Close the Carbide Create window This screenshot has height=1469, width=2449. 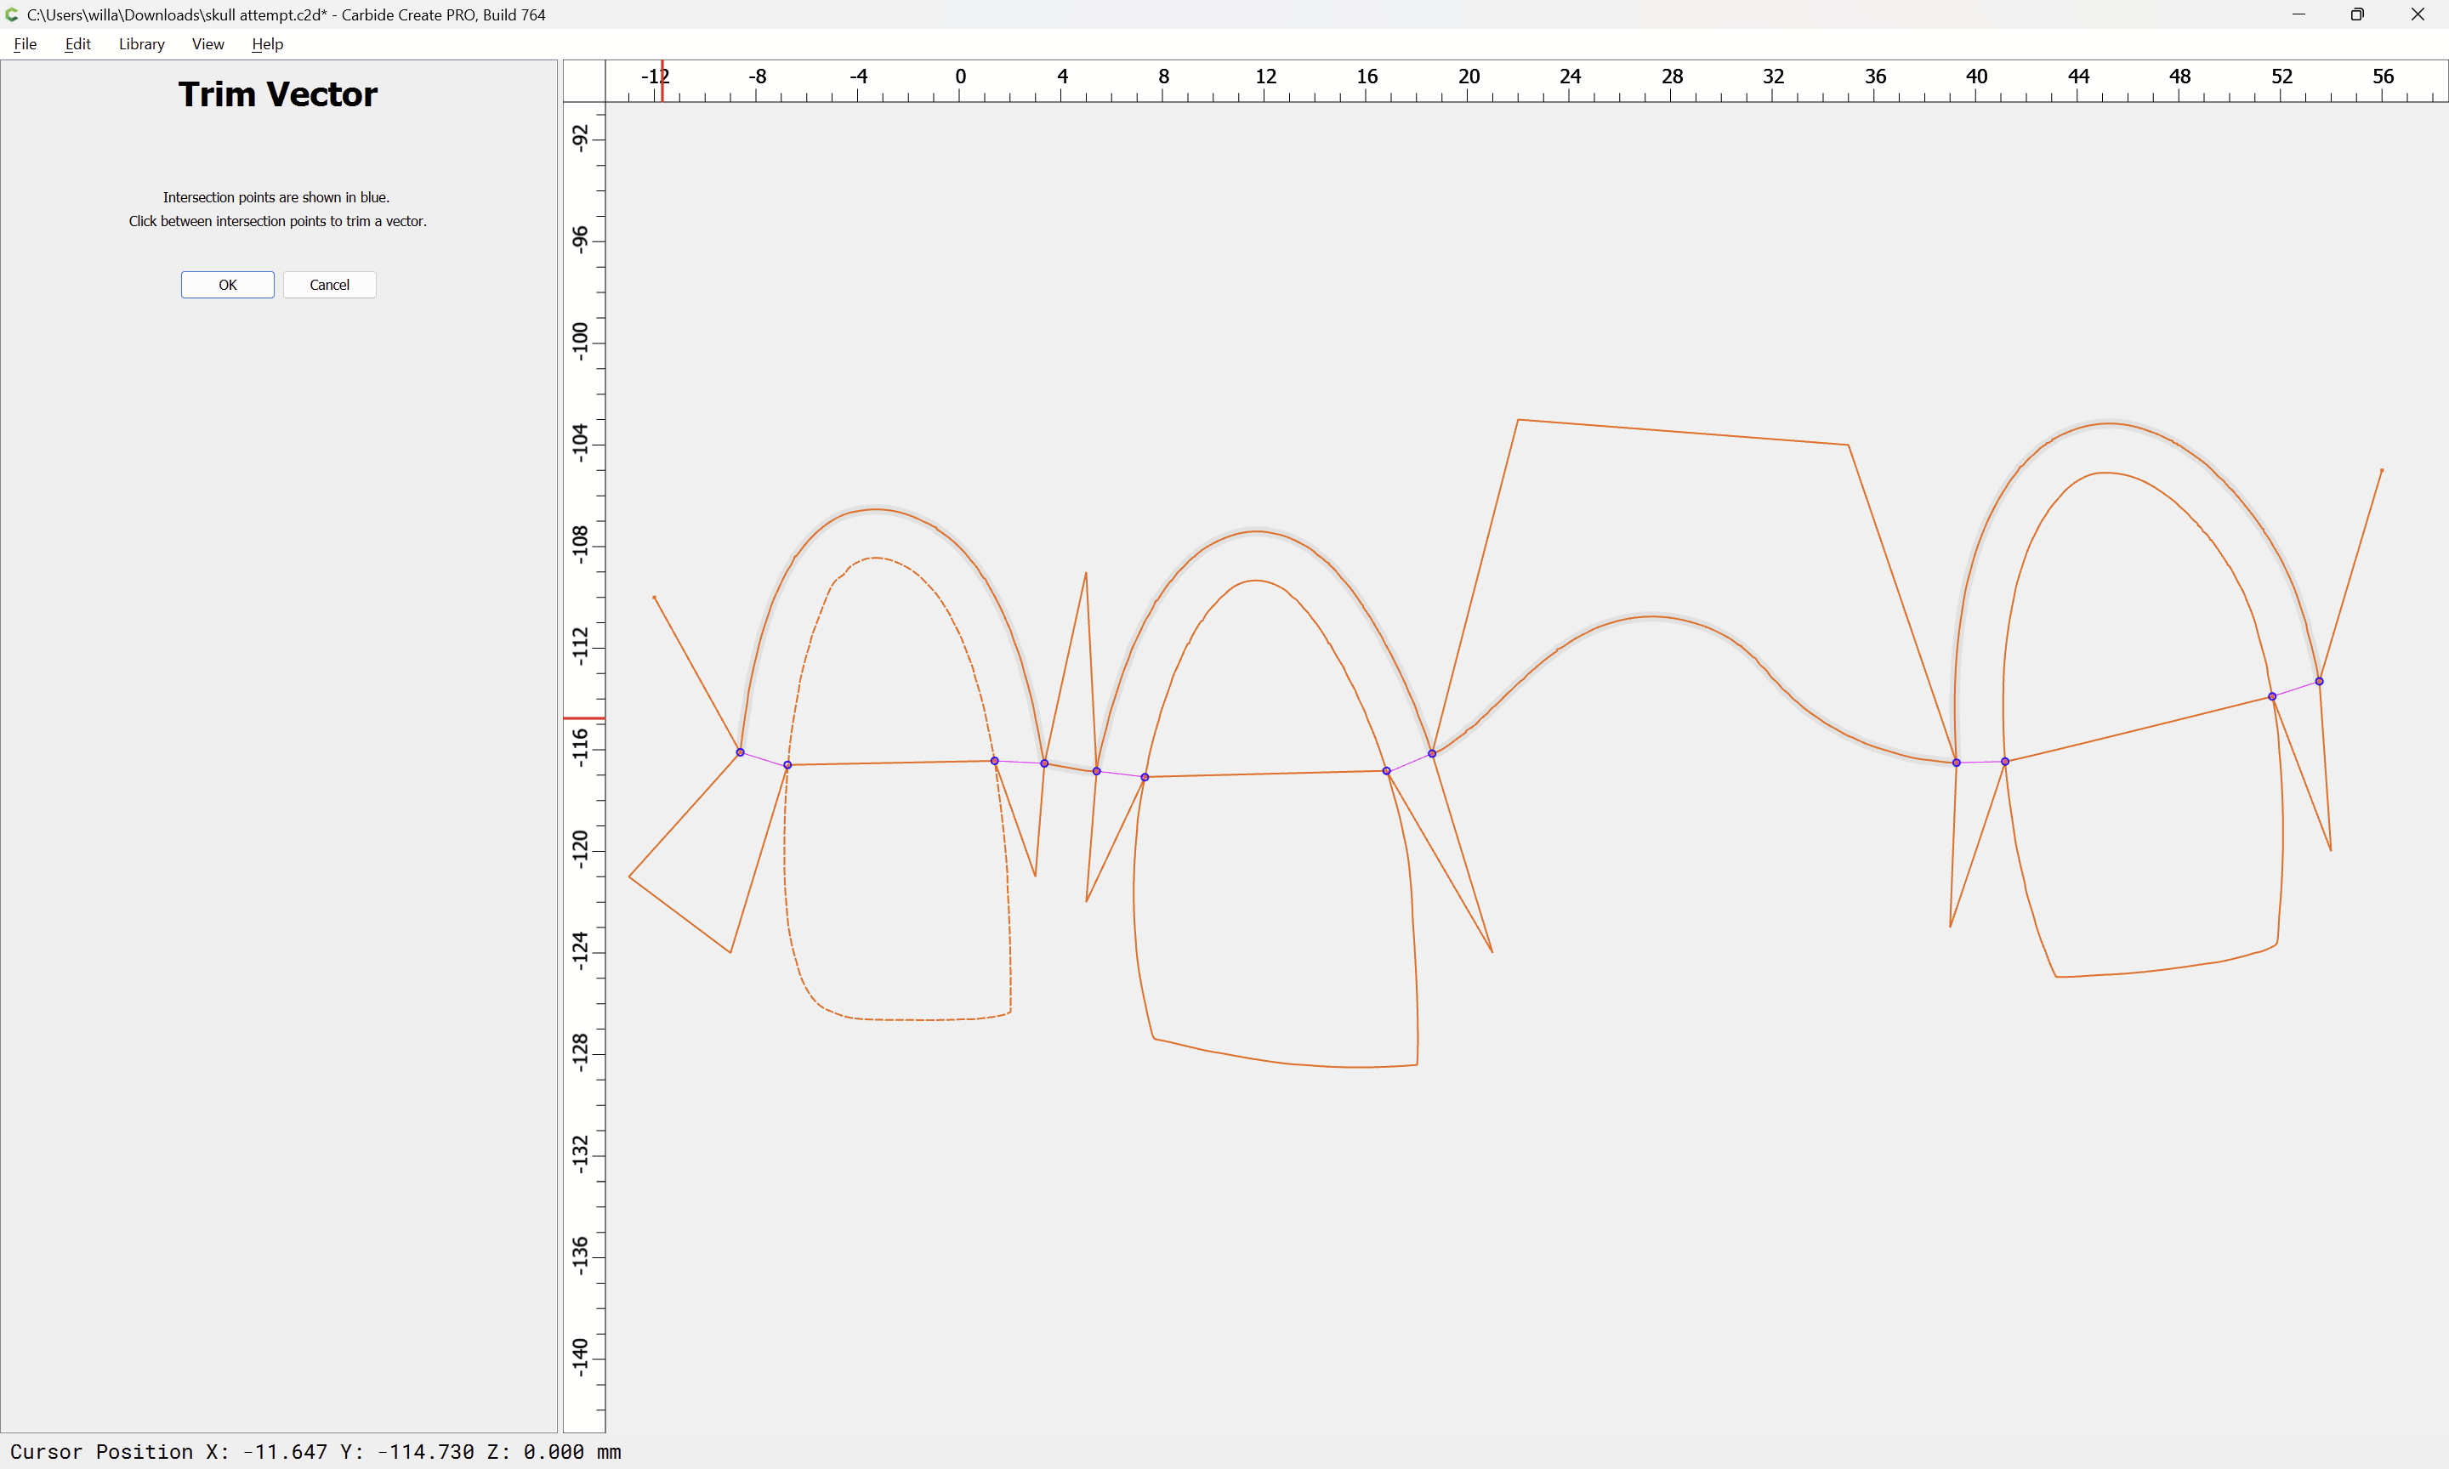click(x=2418, y=14)
